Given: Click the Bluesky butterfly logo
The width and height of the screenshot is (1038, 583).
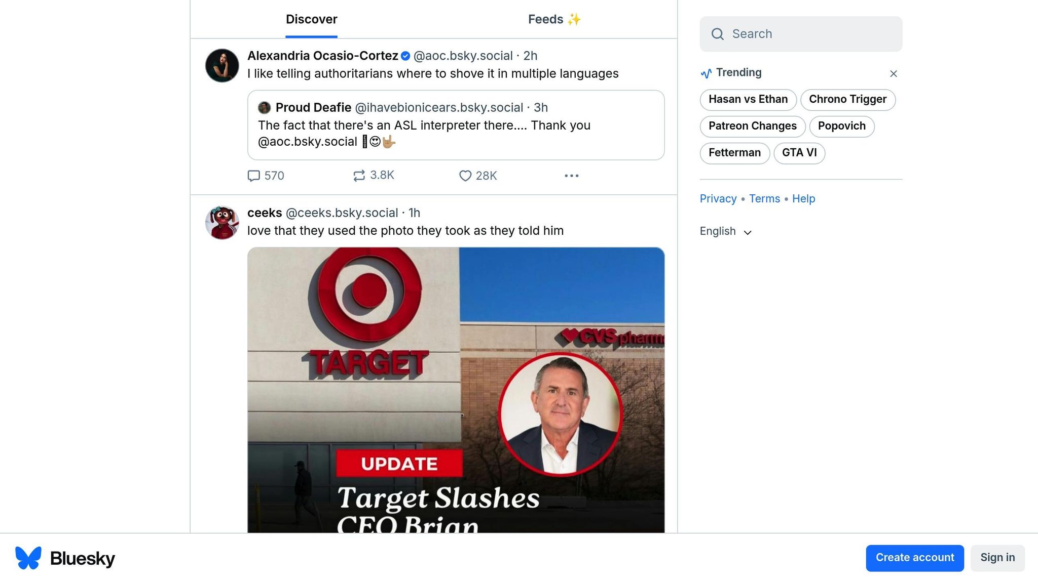Looking at the screenshot, I should click(28, 558).
